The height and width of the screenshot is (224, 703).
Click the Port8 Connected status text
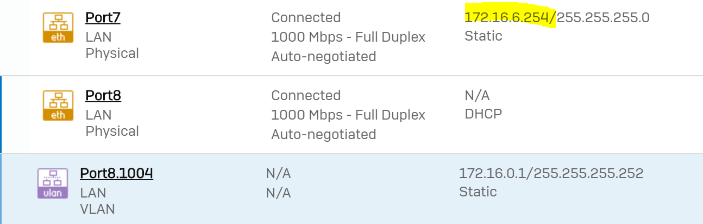pyautogui.click(x=306, y=96)
